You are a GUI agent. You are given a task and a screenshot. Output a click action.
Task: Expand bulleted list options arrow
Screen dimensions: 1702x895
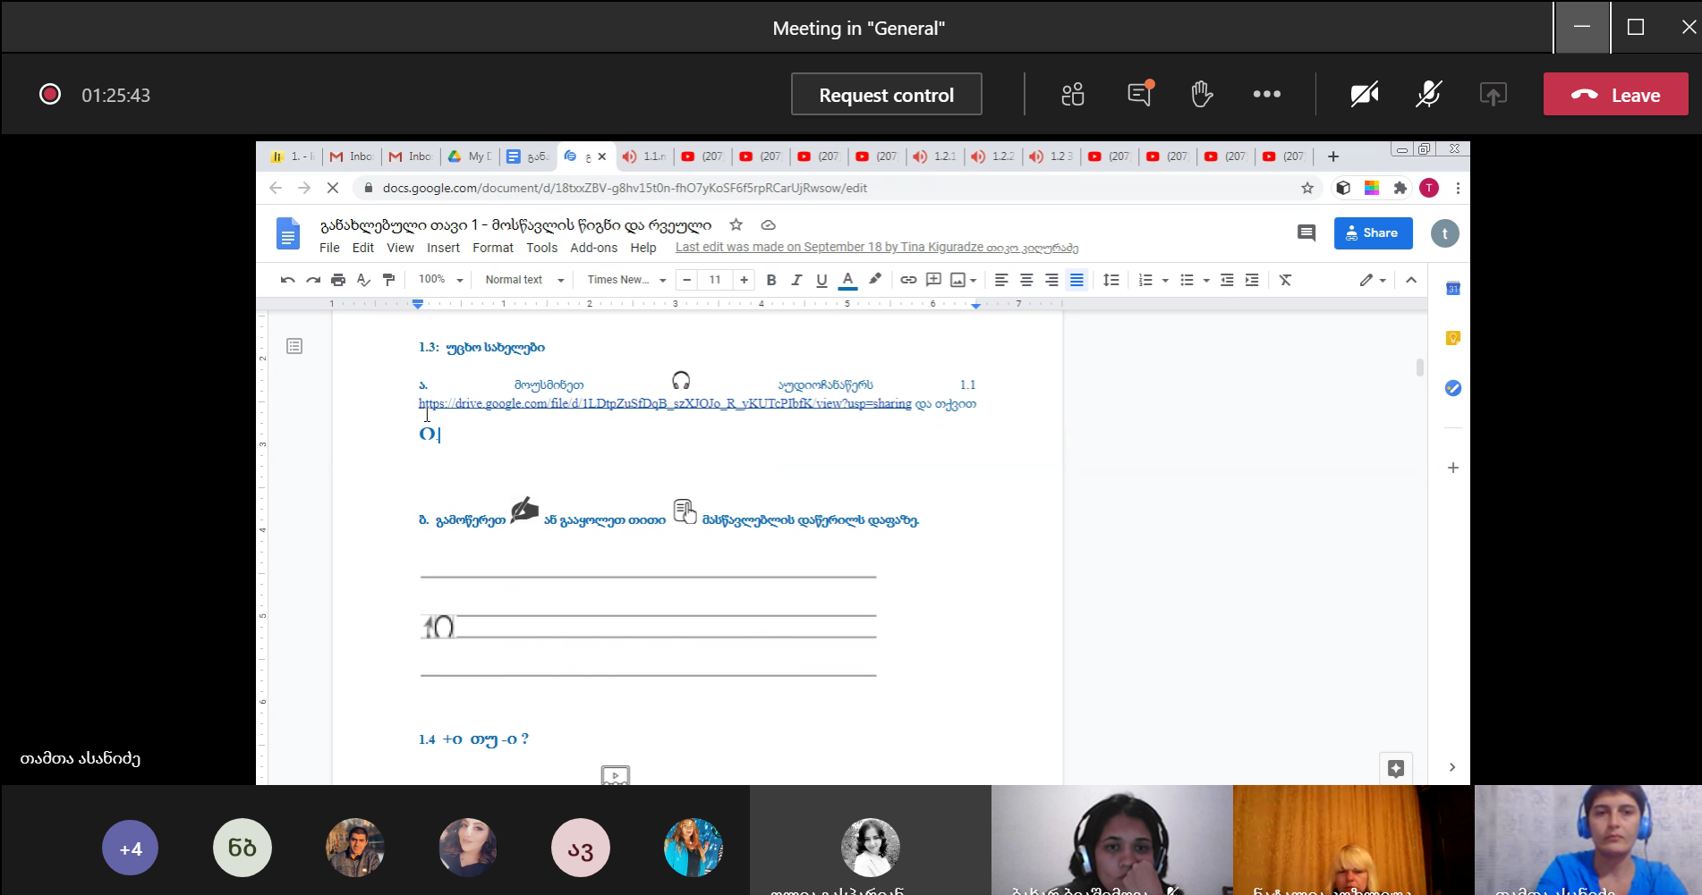[1206, 281]
